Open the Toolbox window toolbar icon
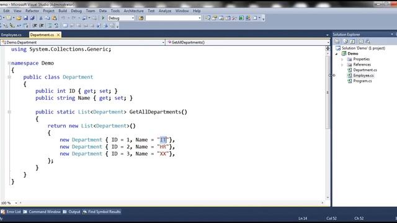The width and height of the screenshot is (397, 223). point(234,18)
